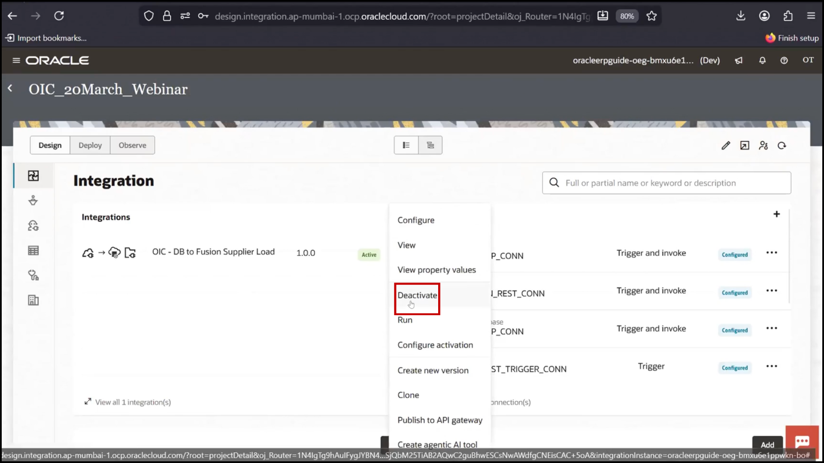Screen dimensions: 824x463
Task: Select the agent sidebar icon
Action: click(x=33, y=225)
